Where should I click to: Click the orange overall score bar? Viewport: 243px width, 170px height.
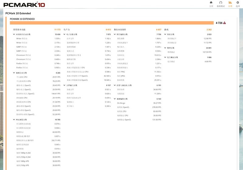point(112,23)
